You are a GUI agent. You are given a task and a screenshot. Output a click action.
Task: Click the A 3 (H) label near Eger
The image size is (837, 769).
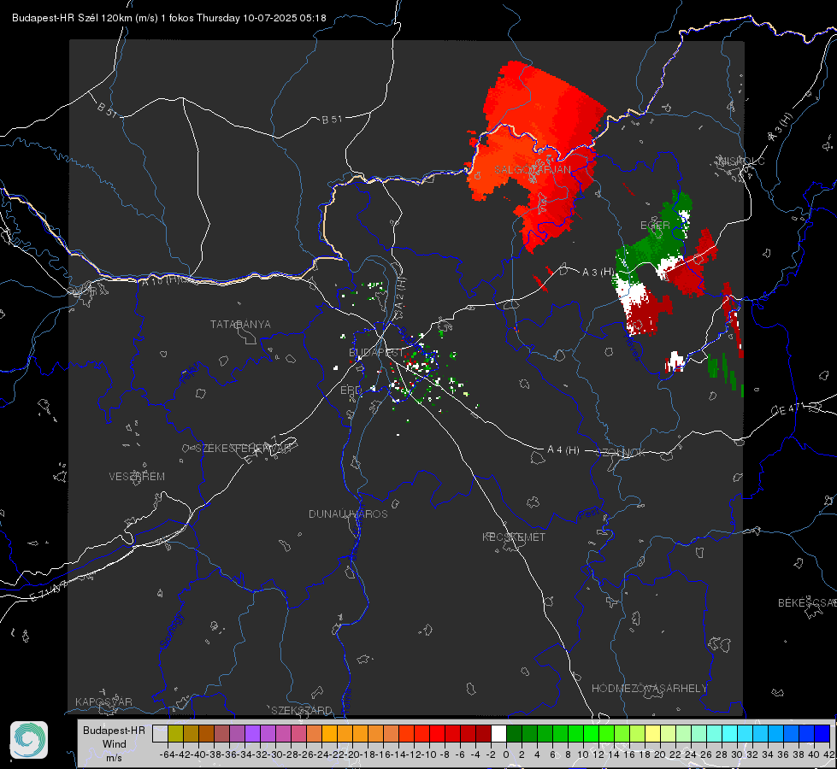coord(598,273)
